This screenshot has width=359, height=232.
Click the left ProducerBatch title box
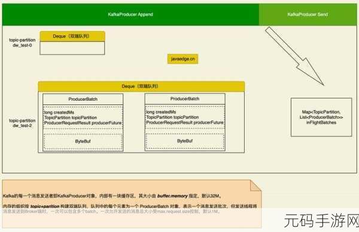pyautogui.click(x=83, y=99)
